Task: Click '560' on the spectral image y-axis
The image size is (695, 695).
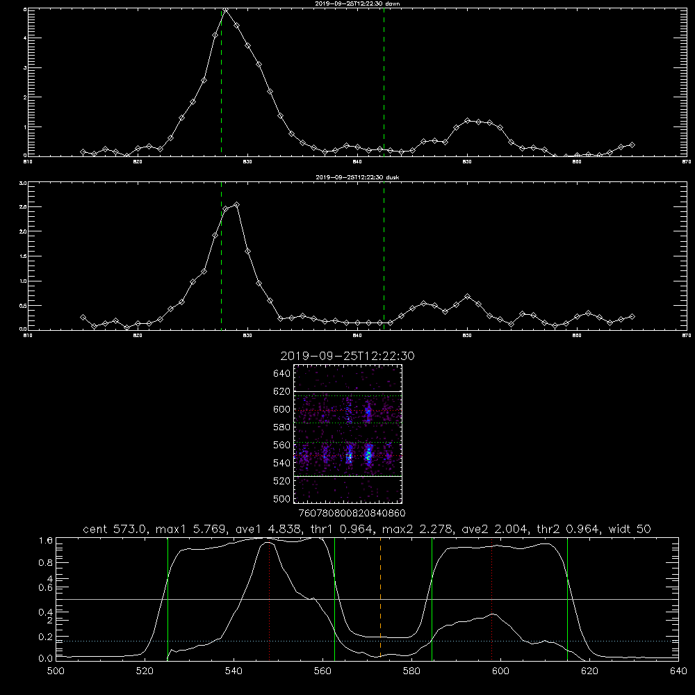Action: (x=282, y=445)
